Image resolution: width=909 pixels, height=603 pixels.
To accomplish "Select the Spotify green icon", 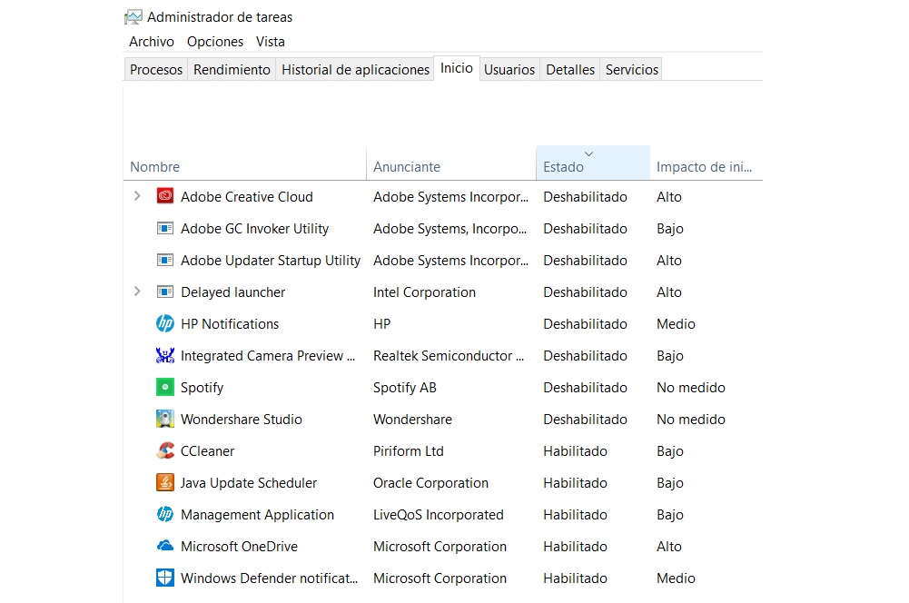I will click(x=164, y=387).
